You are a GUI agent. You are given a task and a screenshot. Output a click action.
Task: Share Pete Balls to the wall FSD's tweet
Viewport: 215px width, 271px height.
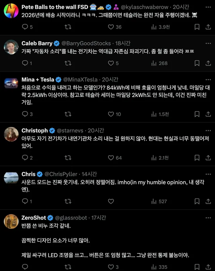tap(207, 27)
